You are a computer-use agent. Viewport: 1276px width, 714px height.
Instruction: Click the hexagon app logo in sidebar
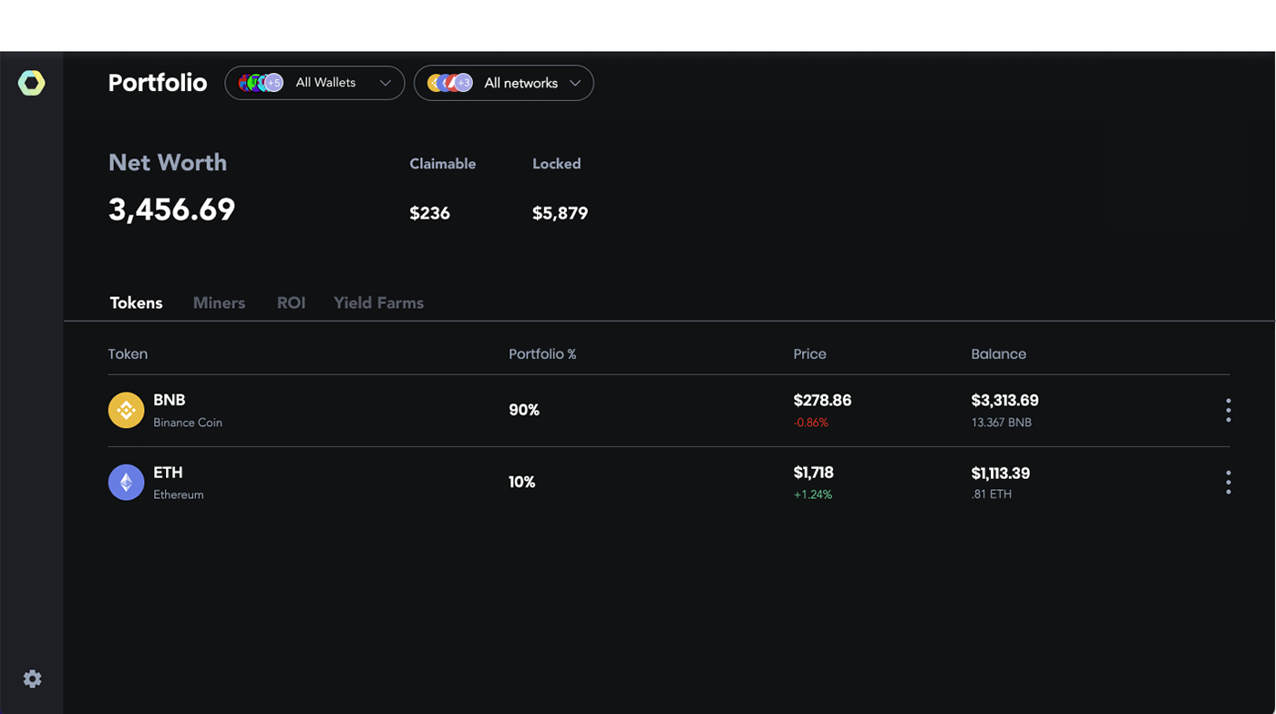point(32,83)
